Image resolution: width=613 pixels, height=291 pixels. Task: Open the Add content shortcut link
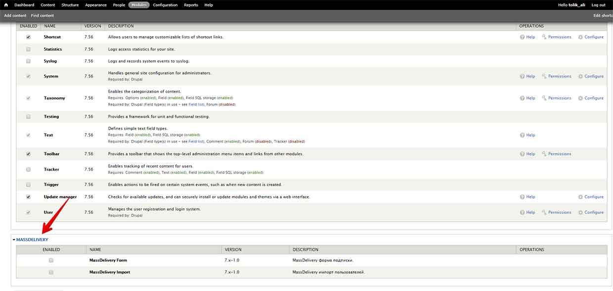pyautogui.click(x=15, y=15)
